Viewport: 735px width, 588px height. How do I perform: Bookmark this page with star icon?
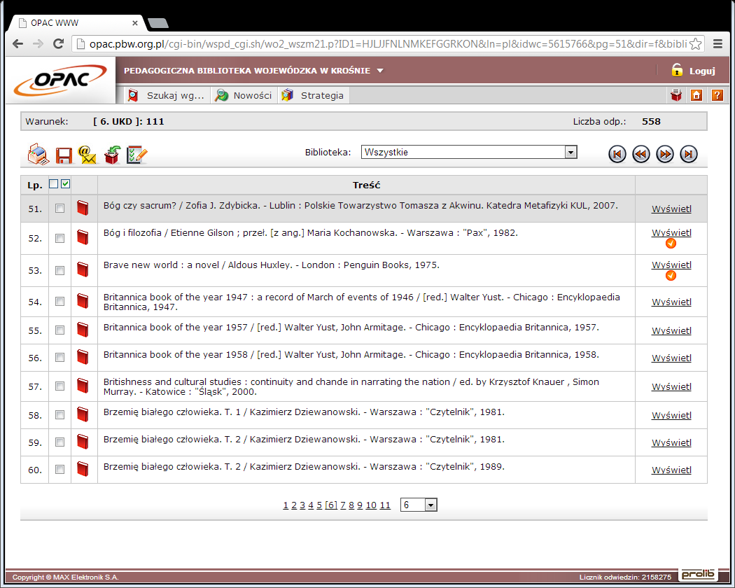(696, 43)
